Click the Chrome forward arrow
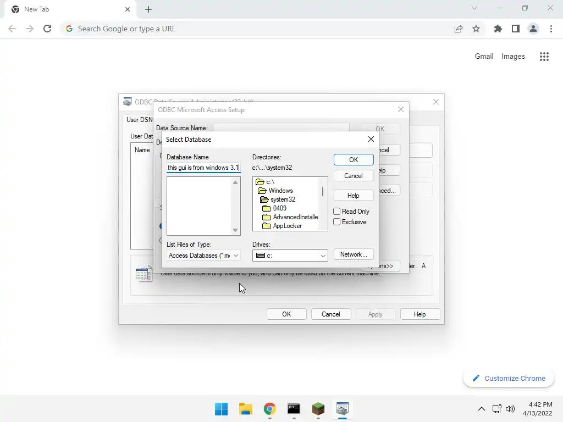 (30, 29)
